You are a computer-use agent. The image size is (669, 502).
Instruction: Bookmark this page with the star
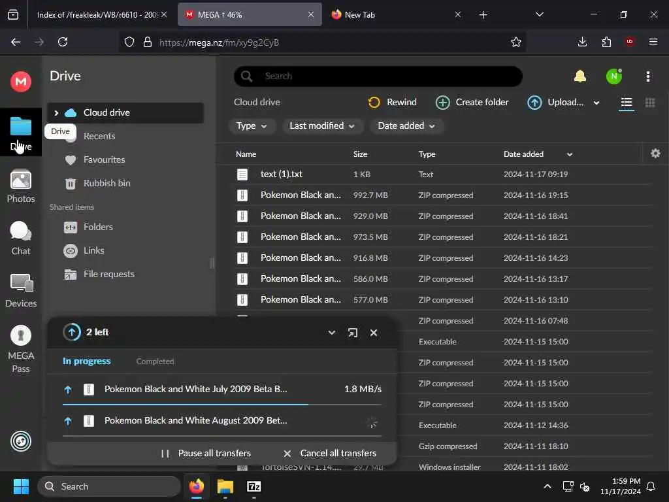point(516,42)
